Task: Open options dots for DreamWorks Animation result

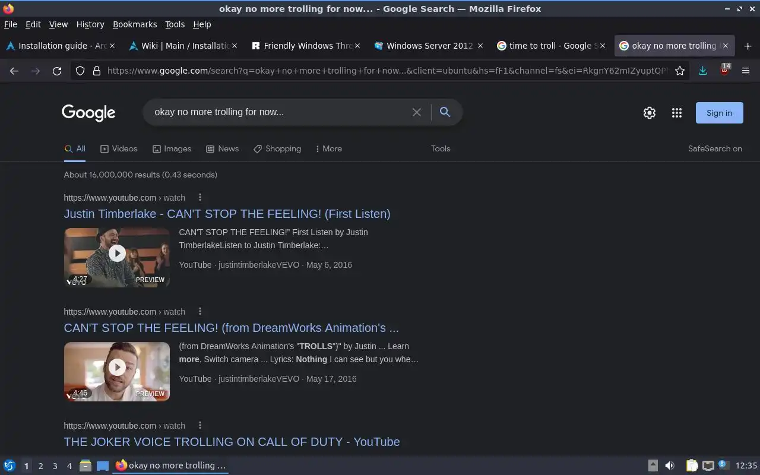Action: point(200,311)
